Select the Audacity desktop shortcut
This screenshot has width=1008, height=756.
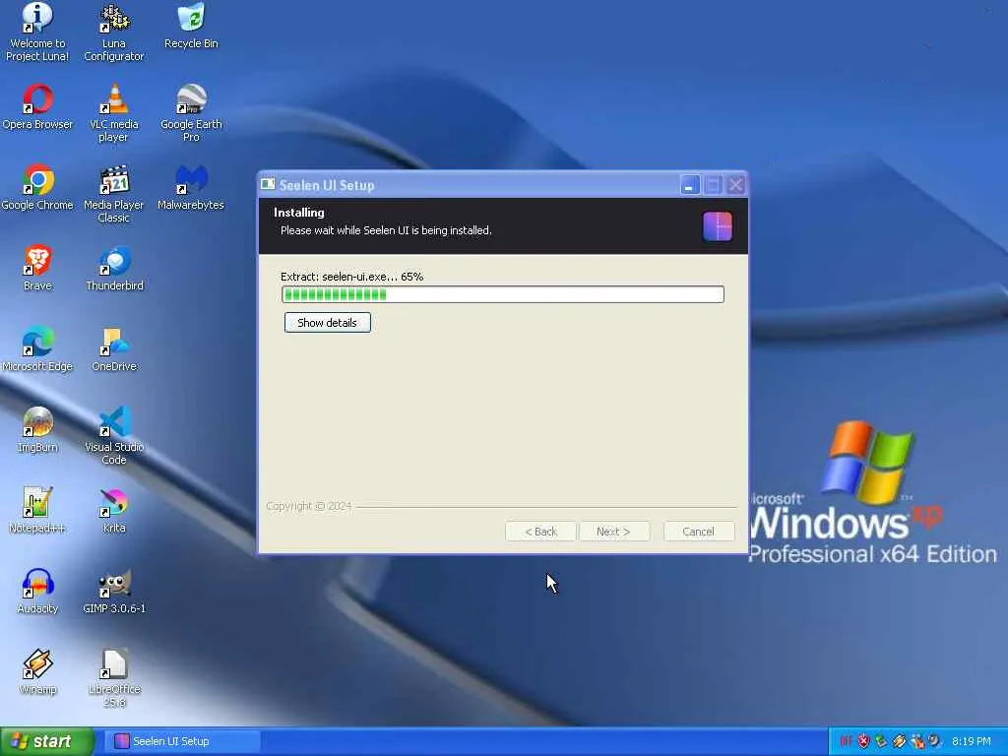[x=37, y=591]
